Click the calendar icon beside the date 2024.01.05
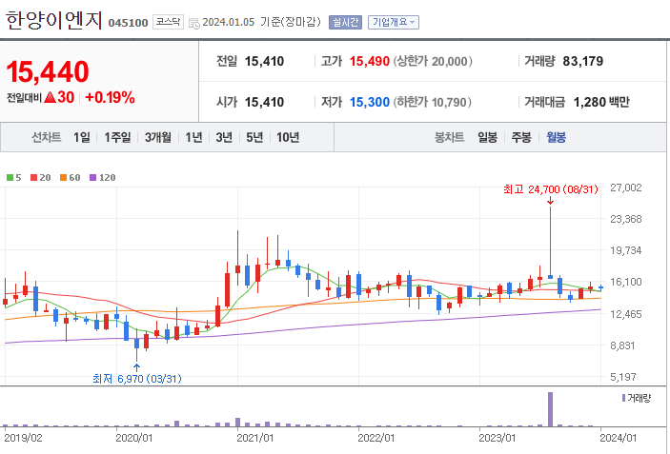The width and height of the screenshot is (670, 454). [194, 24]
